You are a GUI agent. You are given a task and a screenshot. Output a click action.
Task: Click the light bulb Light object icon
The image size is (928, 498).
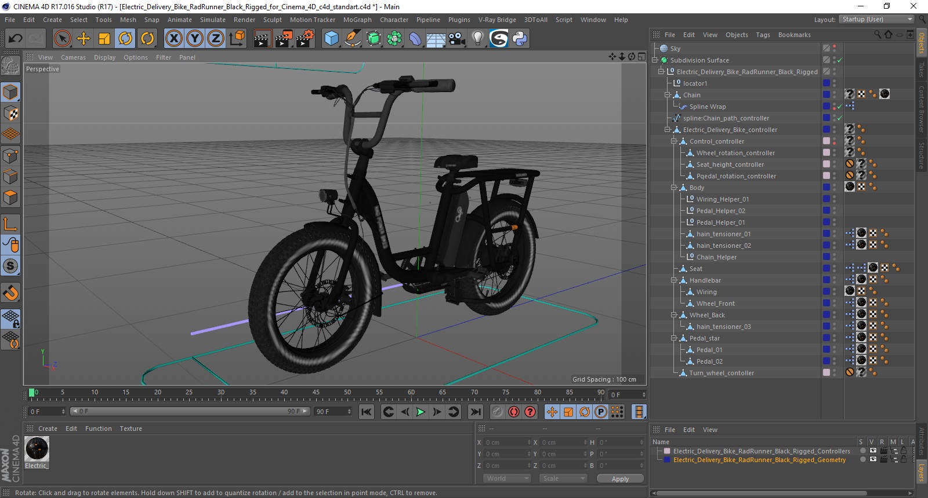[x=477, y=39]
